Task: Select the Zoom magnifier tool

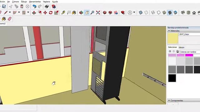Action: point(92,12)
